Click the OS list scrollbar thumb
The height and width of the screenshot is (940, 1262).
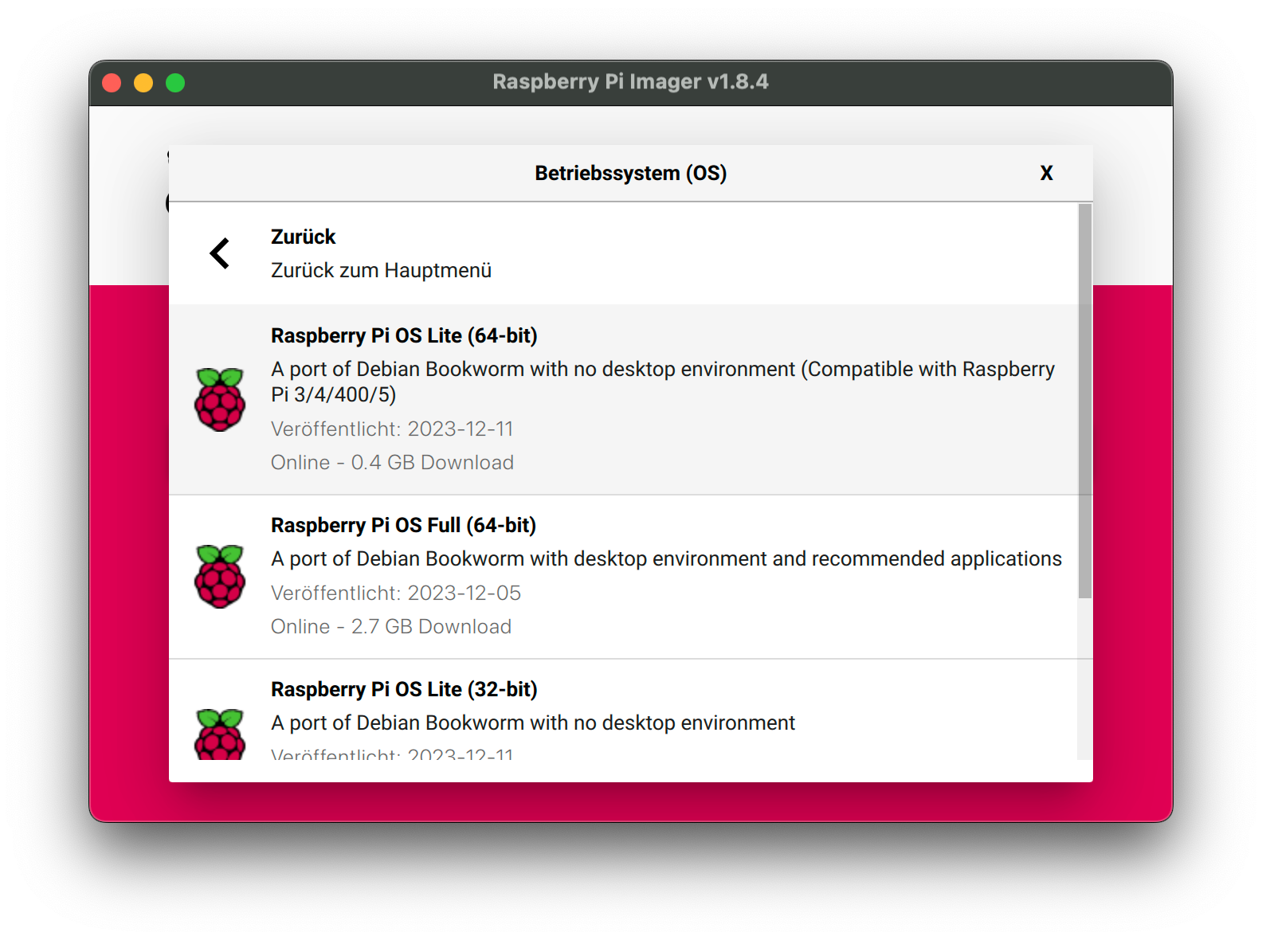pyautogui.click(x=1084, y=398)
